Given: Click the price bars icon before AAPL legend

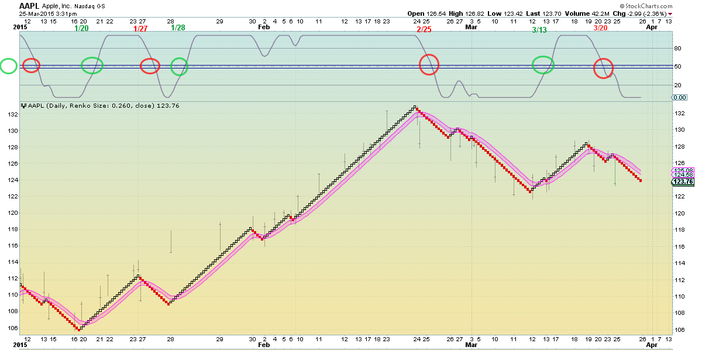Looking at the screenshot, I should click(23, 106).
